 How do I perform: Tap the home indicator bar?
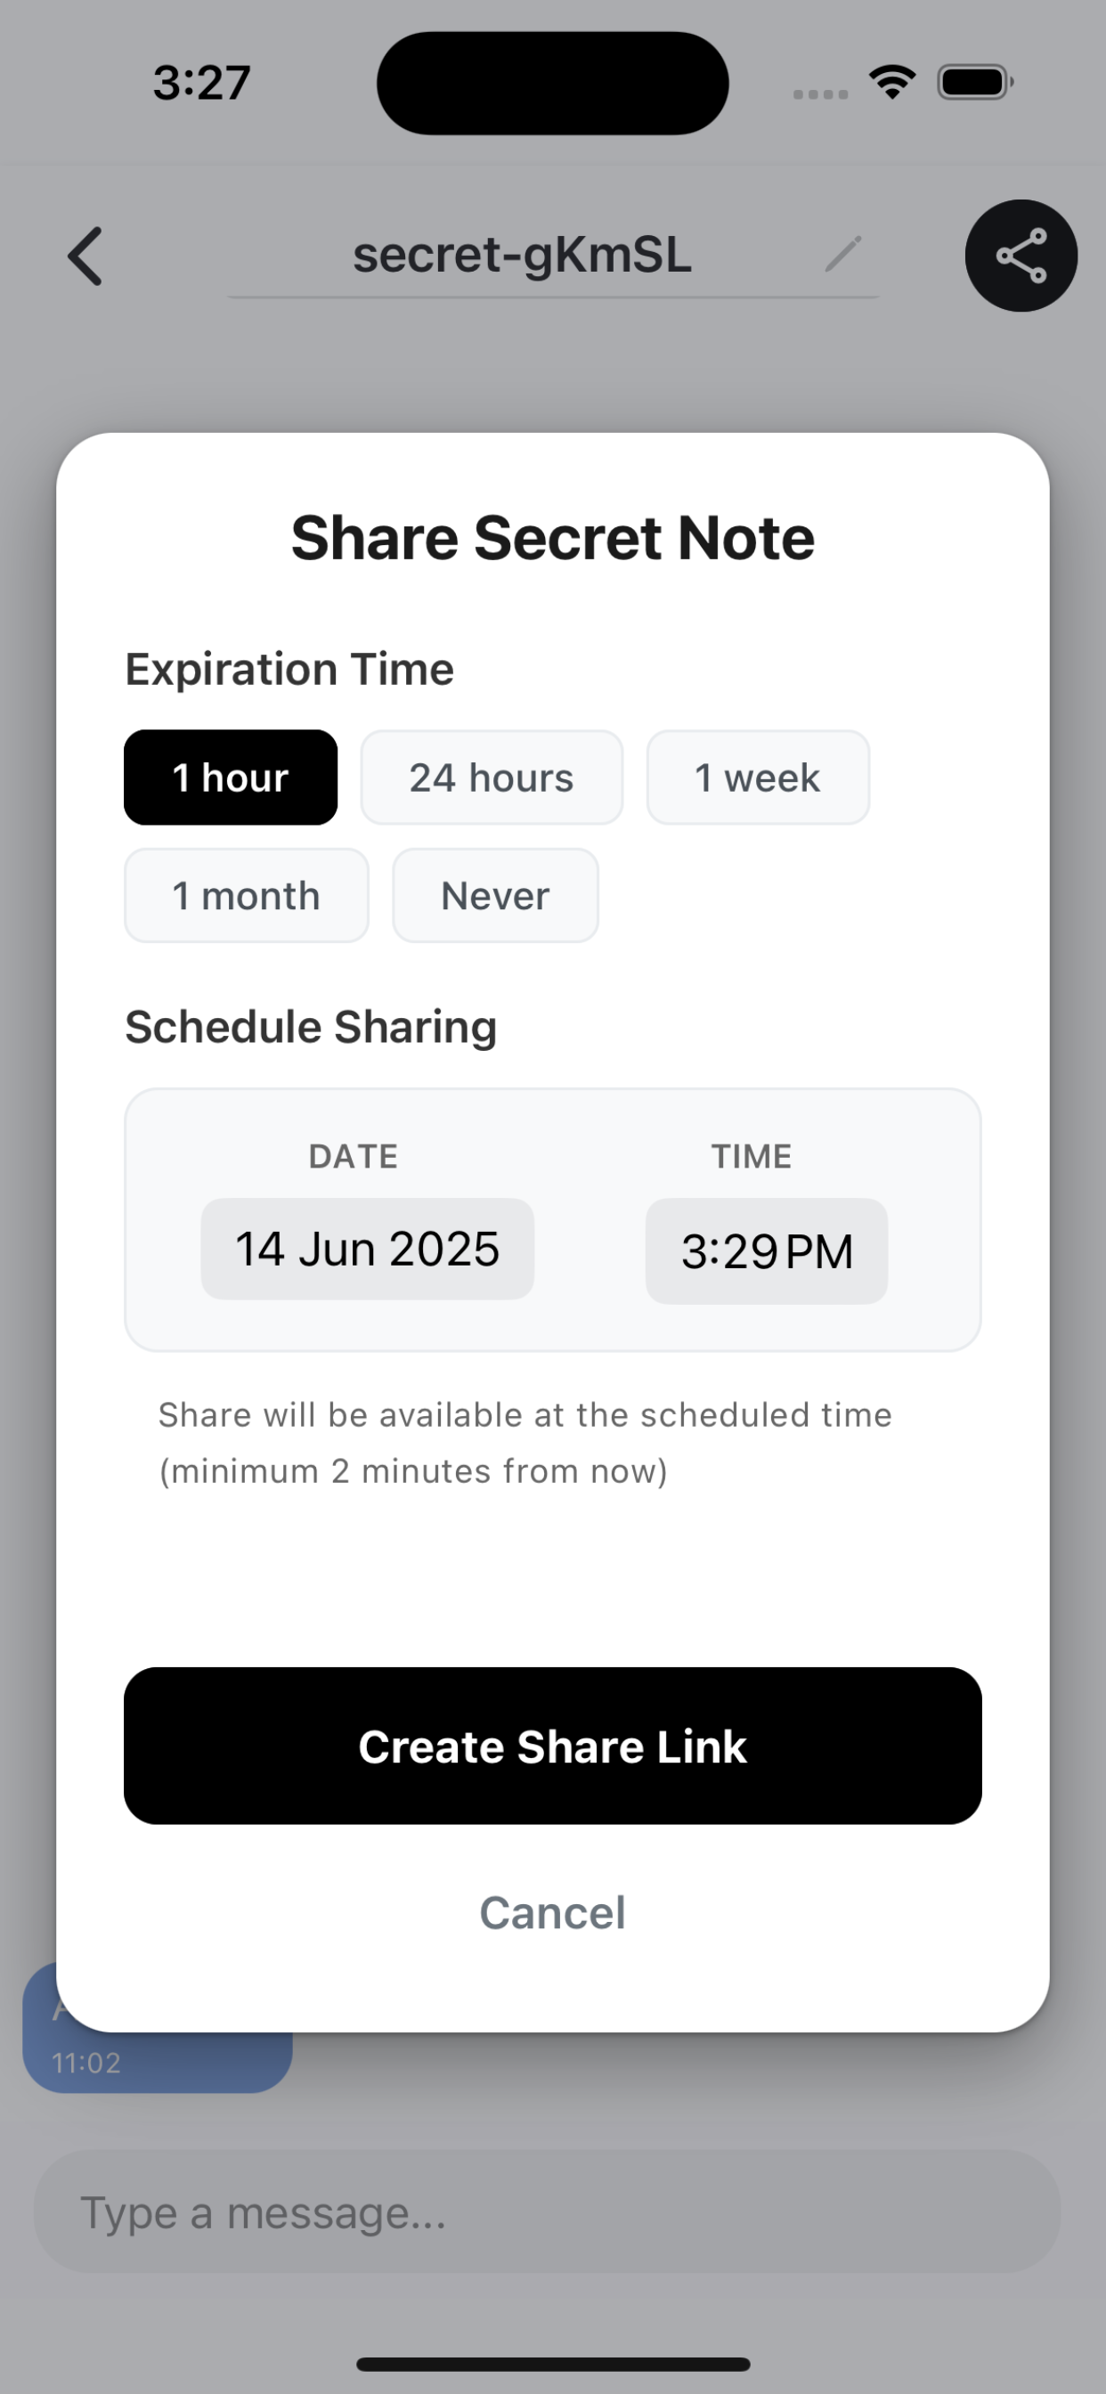(553, 2365)
